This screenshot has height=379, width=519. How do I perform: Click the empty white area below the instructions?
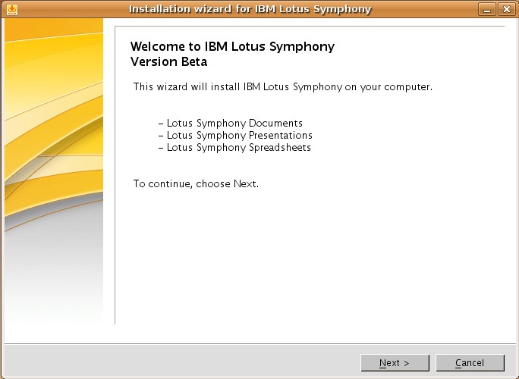click(x=310, y=258)
